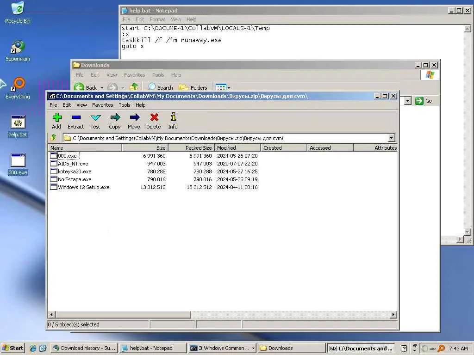The width and height of the screenshot is (474, 355).
Task: Switch to 7-Zip taskbar button
Action: point(362,349)
